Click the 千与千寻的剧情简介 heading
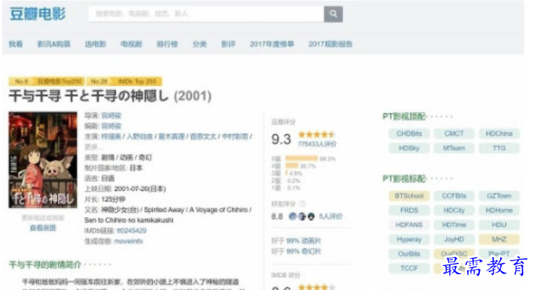This screenshot has height=290, width=534. (45, 264)
